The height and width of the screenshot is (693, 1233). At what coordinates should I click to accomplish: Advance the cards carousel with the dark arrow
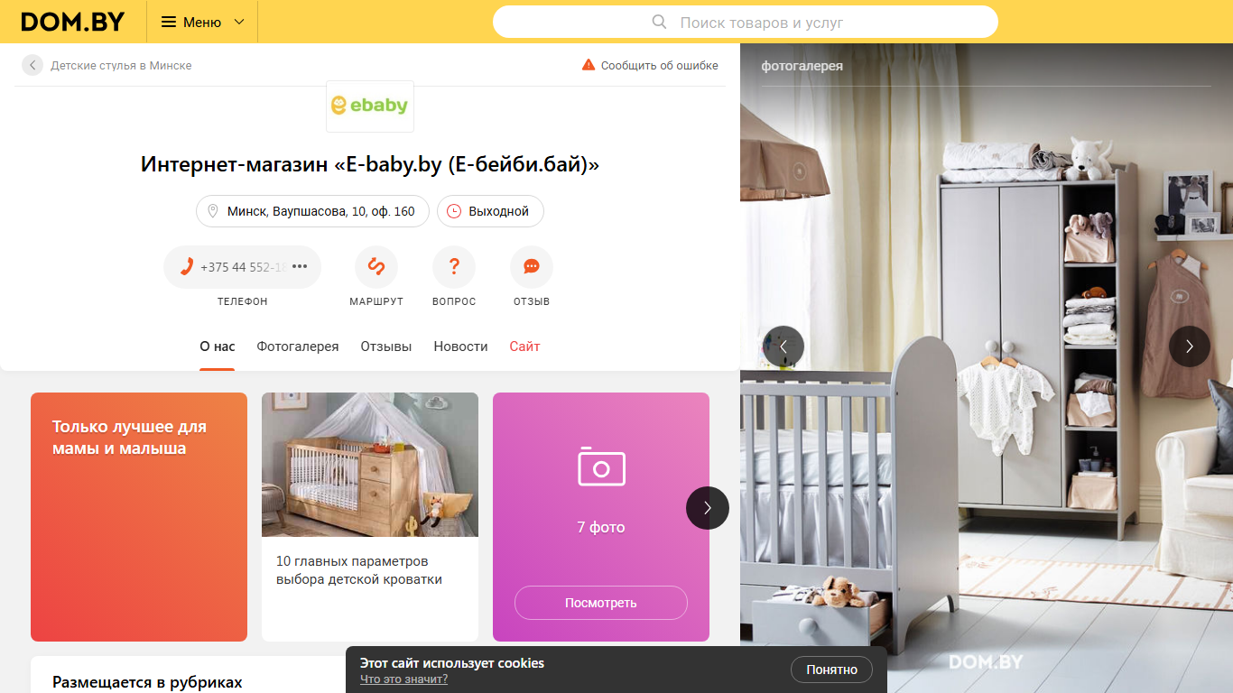(x=708, y=508)
